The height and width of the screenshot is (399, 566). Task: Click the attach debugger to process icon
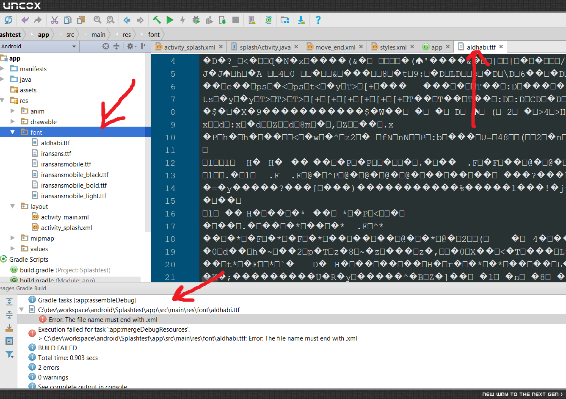click(x=223, y=20)
